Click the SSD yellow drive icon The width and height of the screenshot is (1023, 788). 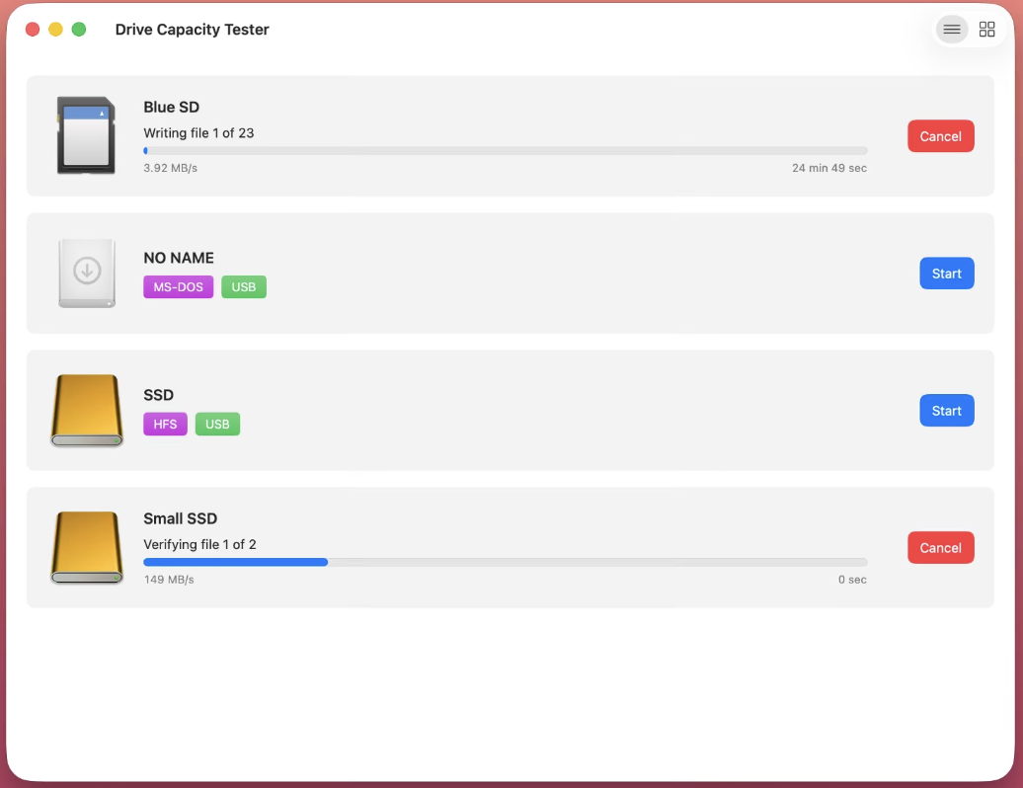(87, 411)
